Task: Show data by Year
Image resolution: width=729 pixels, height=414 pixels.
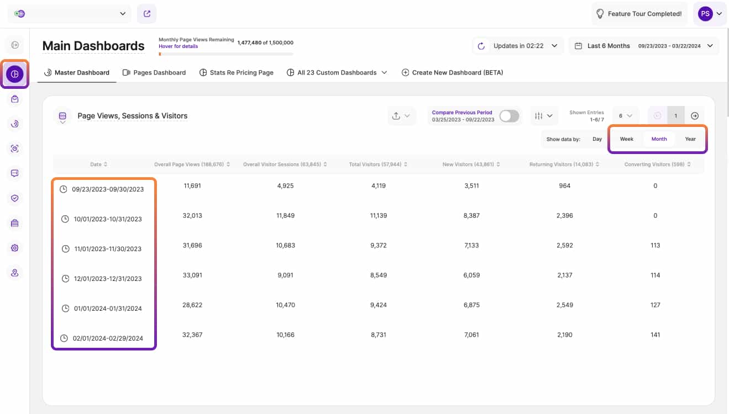Action: point(690,139)
